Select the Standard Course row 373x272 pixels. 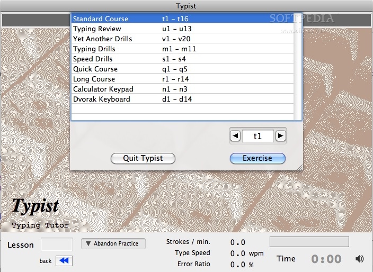click(182, 19)
